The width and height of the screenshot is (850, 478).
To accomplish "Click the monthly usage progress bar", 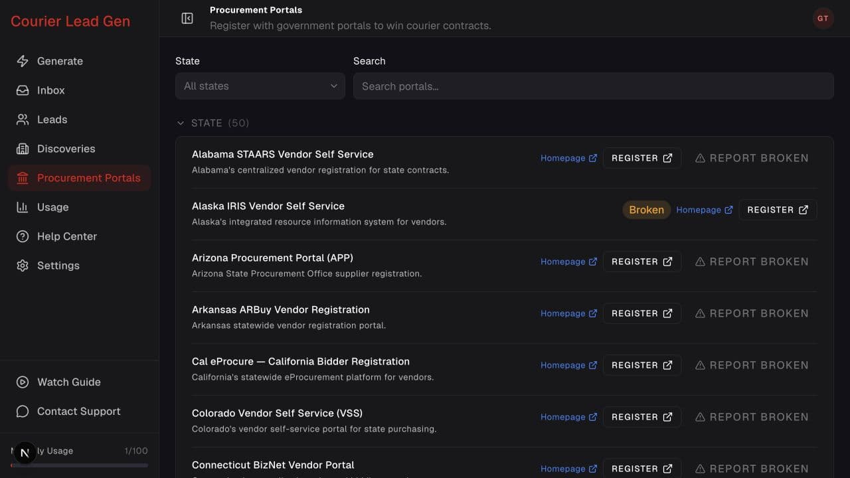I will coord(80,465).
